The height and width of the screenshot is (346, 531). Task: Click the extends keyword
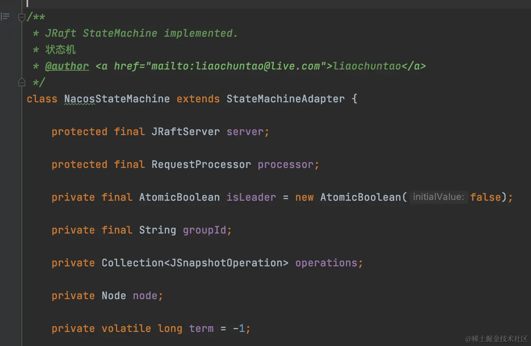coord(198,99)
